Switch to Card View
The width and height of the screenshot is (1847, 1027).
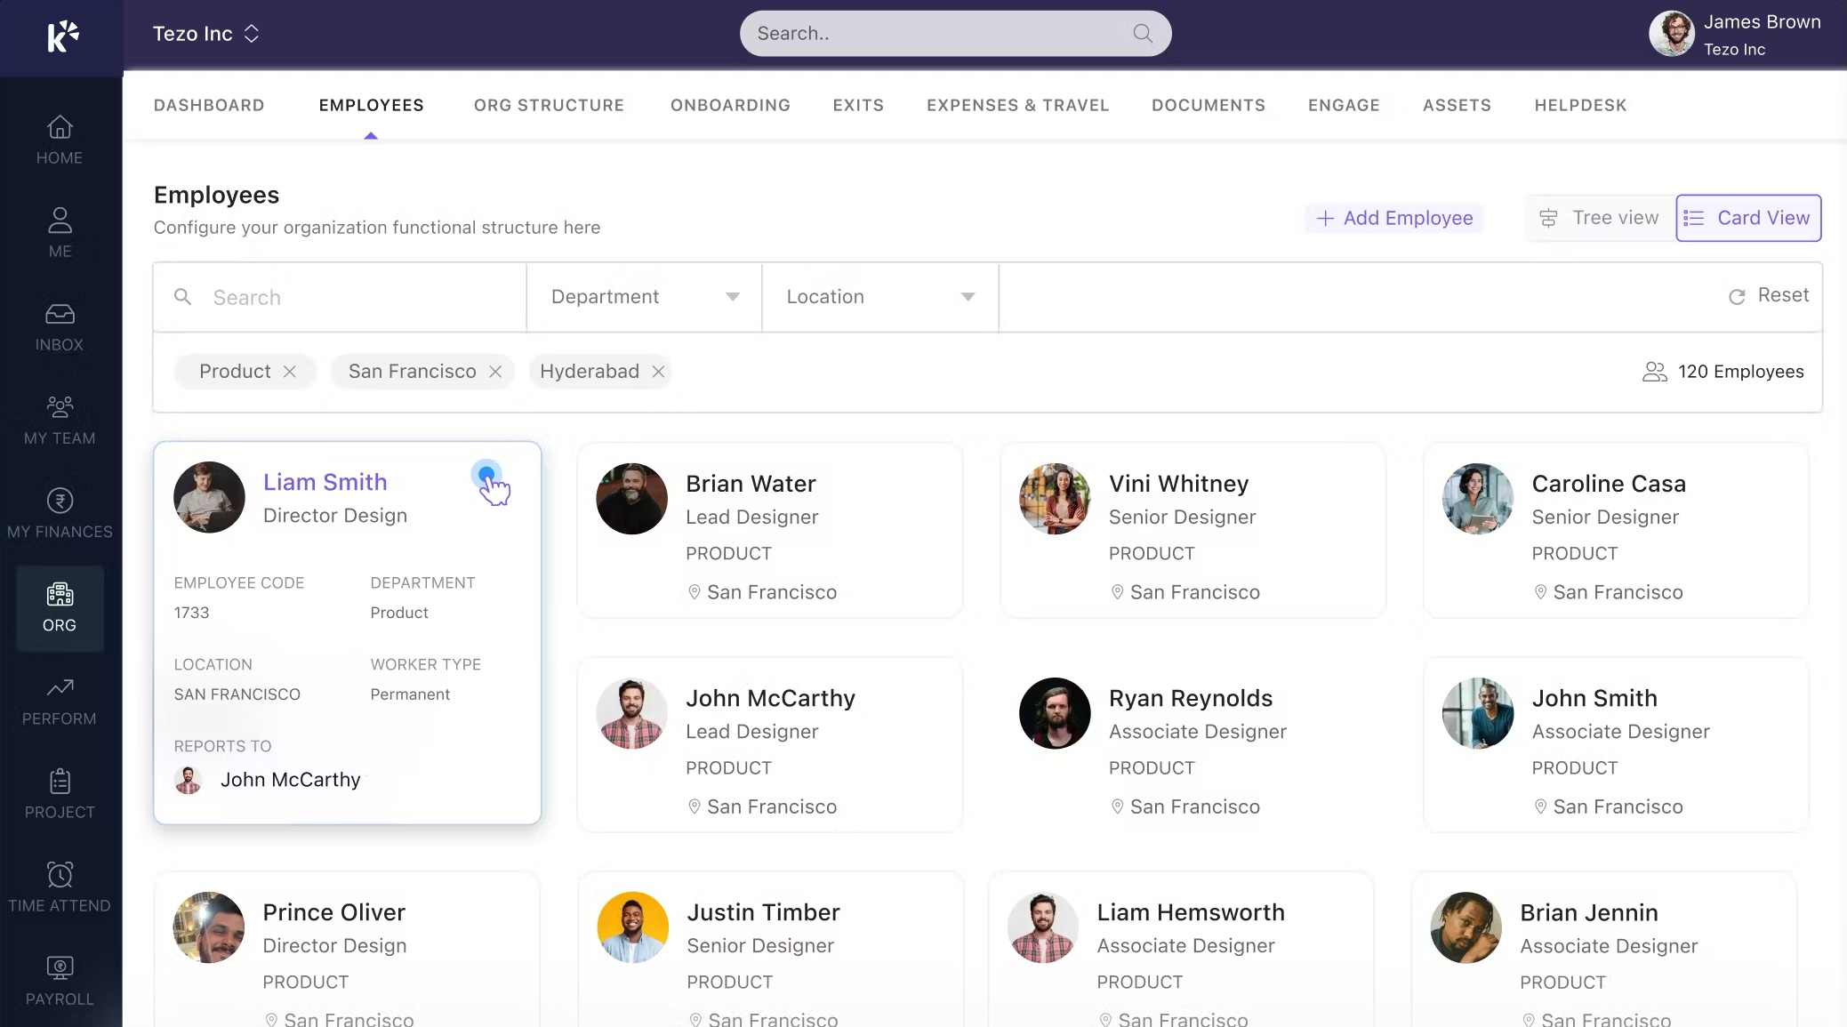coord(1747,218)
